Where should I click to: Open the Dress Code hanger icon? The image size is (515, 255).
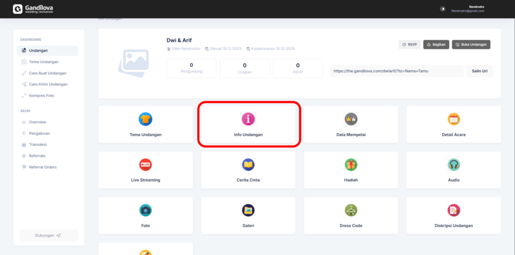pyautogui.click(x=351, y=210)
